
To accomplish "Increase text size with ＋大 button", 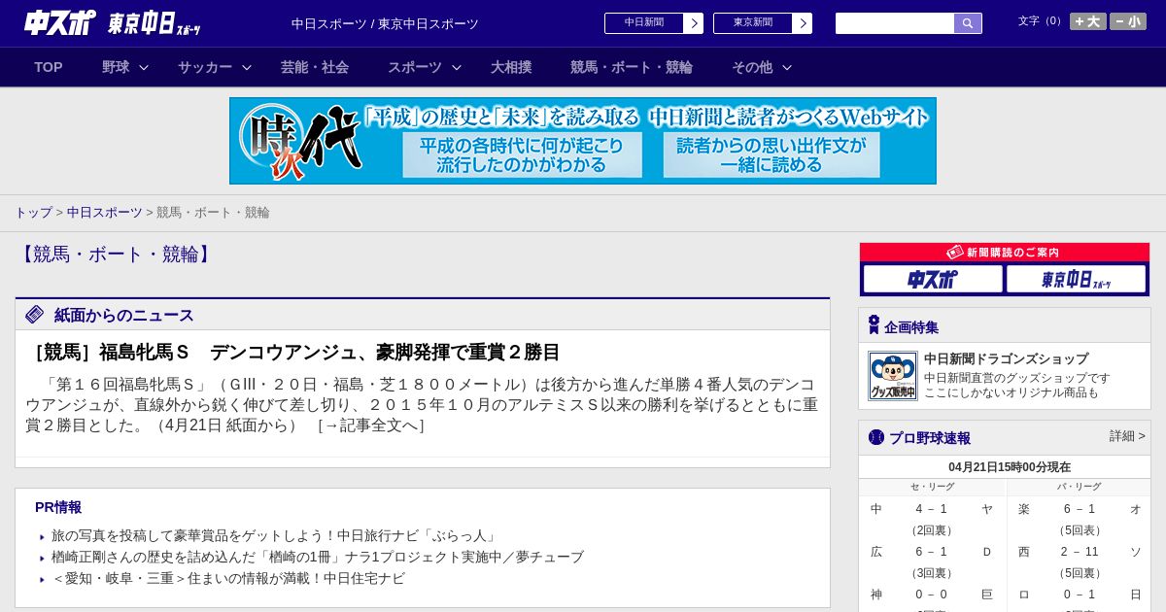I will coord(1088,21).
